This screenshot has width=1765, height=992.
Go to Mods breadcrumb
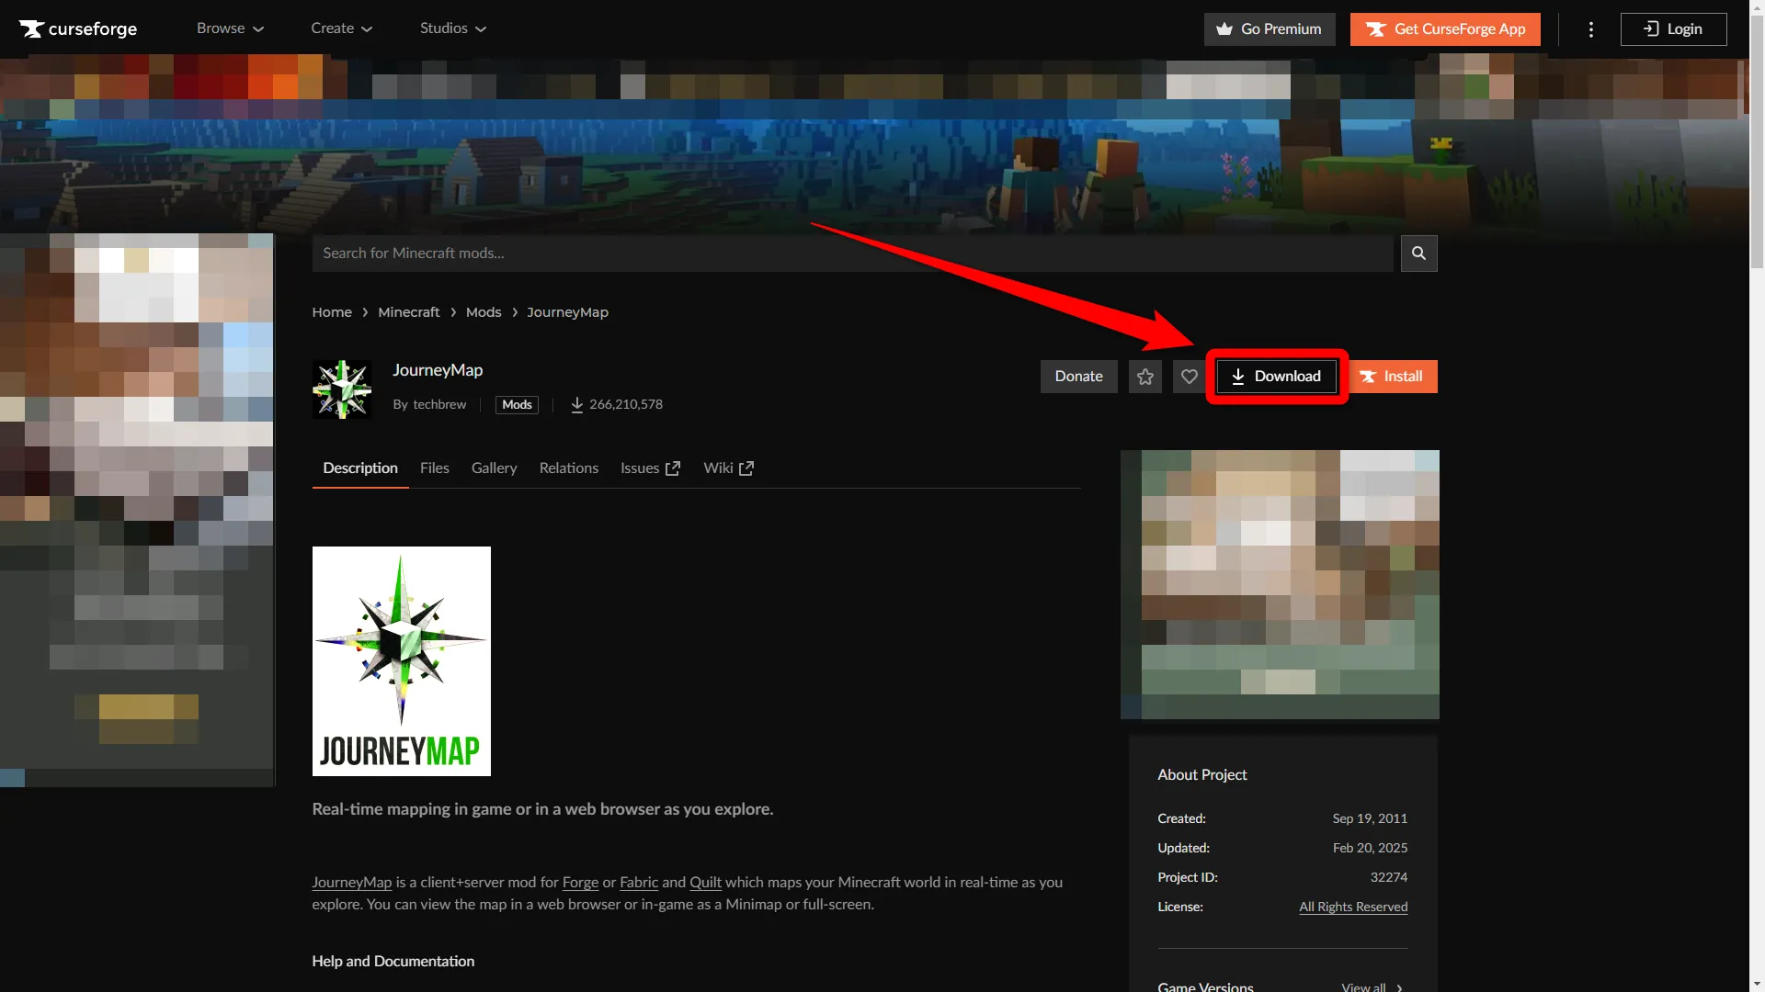pos(484,312)
